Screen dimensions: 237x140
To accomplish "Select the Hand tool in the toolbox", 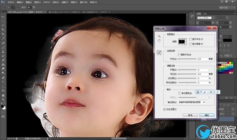I will click(x=3, y=95).
